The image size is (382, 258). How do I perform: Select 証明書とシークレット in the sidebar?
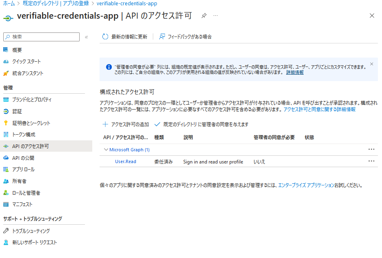point(31,123)
